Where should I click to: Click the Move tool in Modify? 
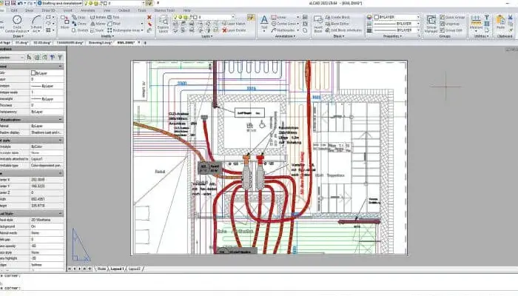(x=65, y=22)
